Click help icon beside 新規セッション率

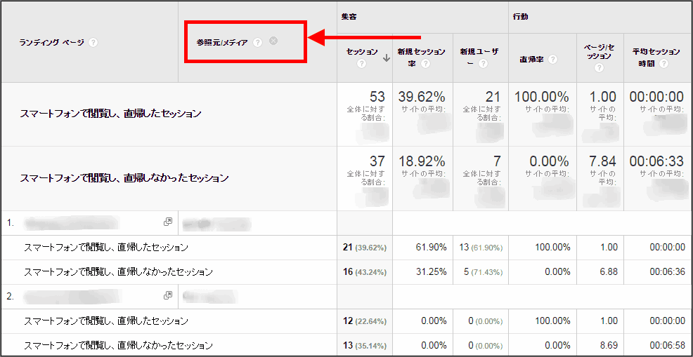click(x=426, y=64)
